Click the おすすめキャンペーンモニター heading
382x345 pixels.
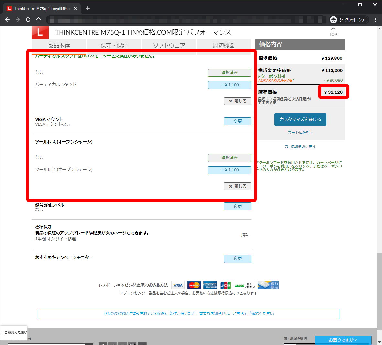(64, 257)
